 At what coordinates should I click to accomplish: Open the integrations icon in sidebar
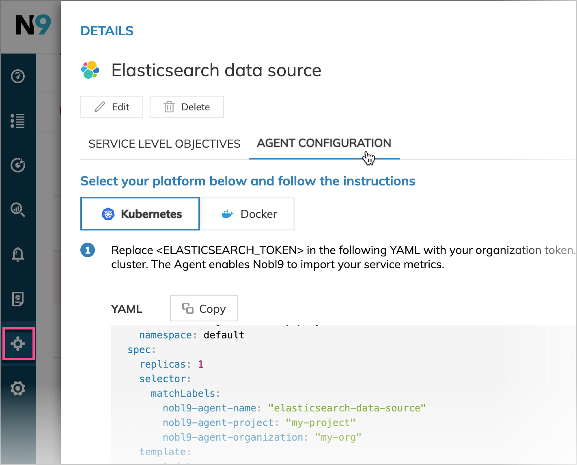tap(18, 344)
